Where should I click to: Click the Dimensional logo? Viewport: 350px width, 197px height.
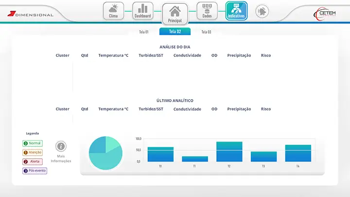pos(30,15)
